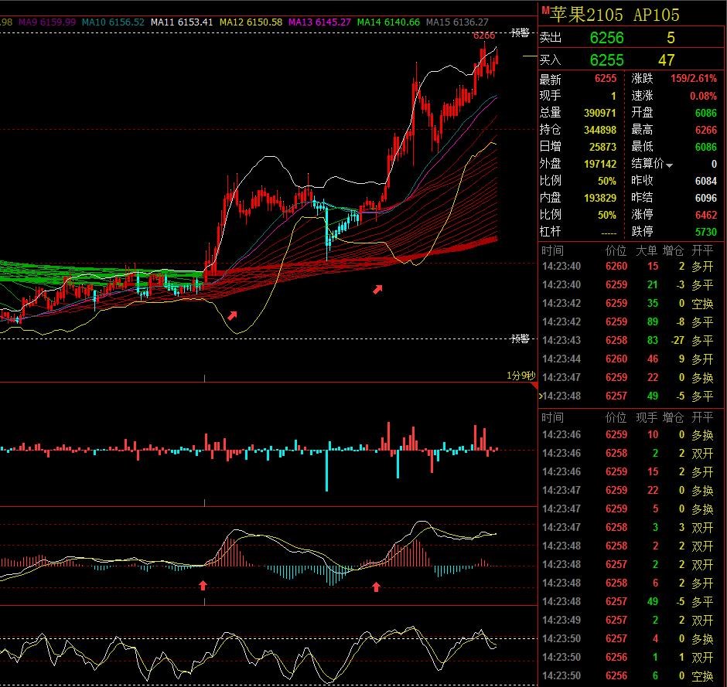Click the MA11 6153.41 indicator label
The width and height of the screenshot is (727, 687).
(x=182, y=22)
